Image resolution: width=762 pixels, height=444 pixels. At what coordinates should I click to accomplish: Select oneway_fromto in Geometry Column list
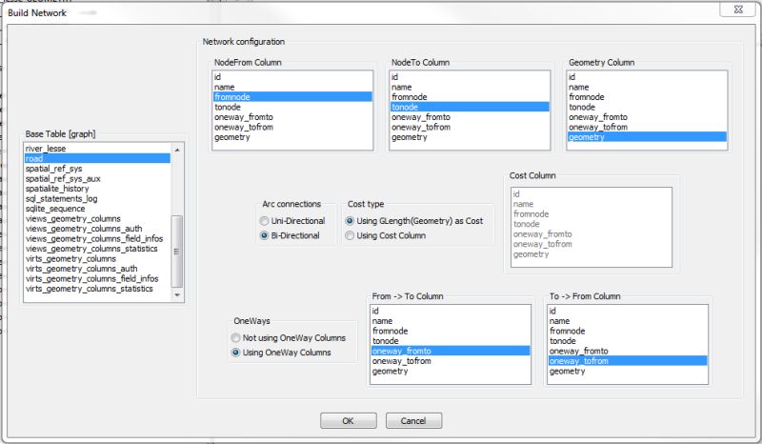point(648,116)
